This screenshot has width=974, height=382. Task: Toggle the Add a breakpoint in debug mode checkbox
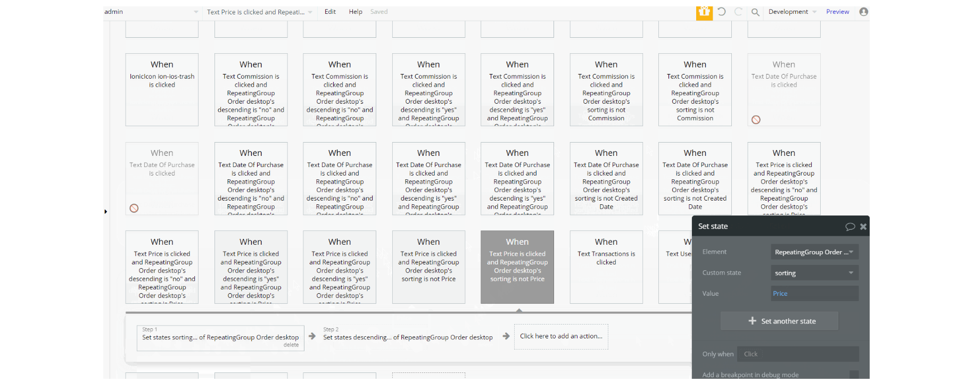click(x=854, y=375)
